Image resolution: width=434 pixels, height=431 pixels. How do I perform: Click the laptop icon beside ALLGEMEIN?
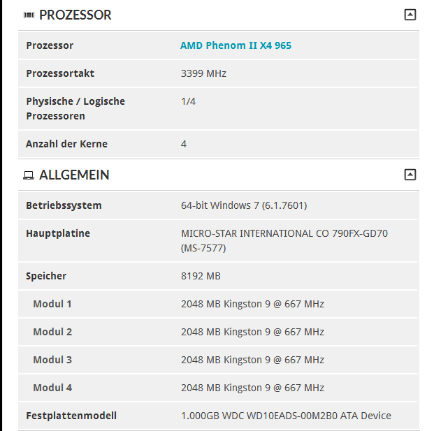[29, 175]
